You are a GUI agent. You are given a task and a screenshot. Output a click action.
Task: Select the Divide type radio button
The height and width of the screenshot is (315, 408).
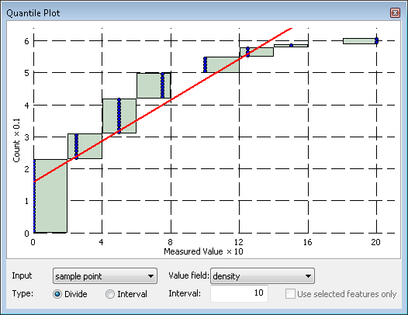pyautogui.click(x=57, y=294)
